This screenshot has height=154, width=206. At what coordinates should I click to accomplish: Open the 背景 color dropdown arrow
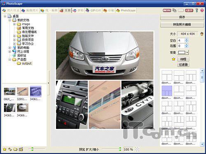click(187, 52)
